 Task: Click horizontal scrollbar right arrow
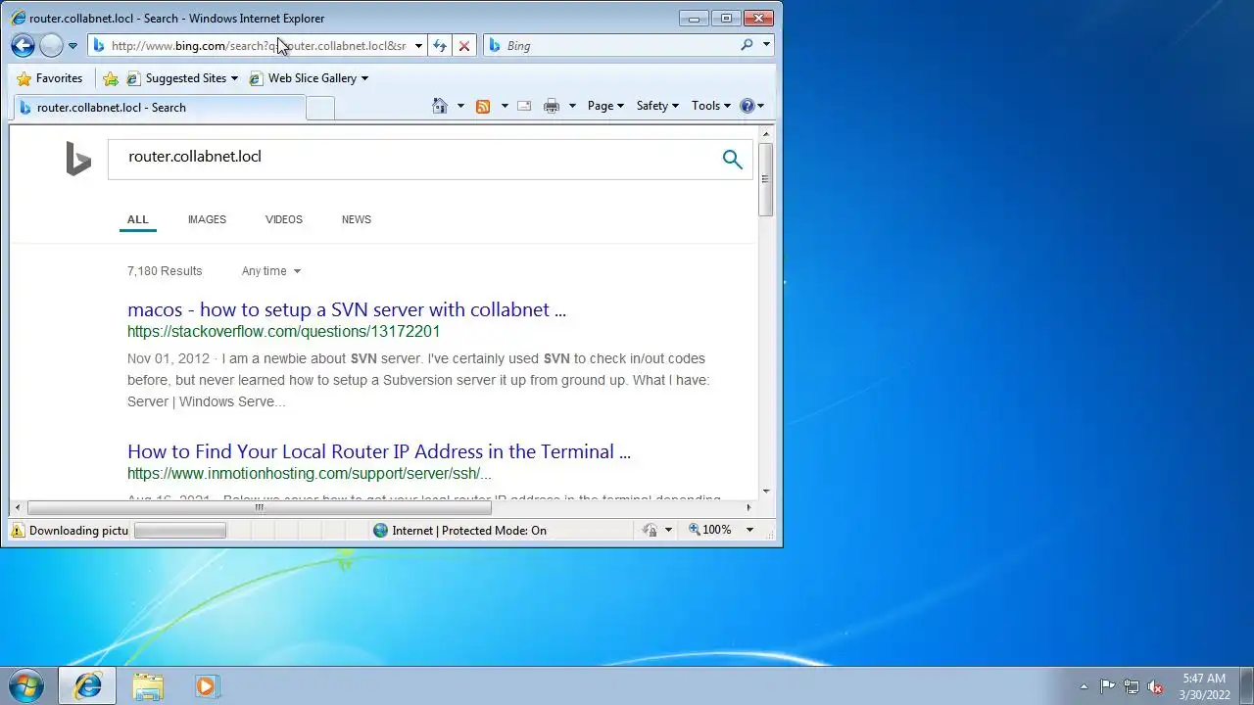click(749, 507)
